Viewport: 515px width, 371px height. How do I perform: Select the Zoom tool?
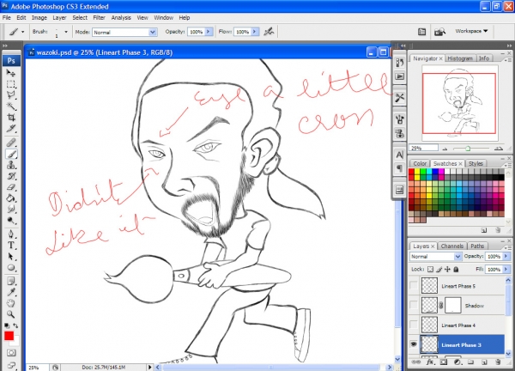click(x=11, y=314)
